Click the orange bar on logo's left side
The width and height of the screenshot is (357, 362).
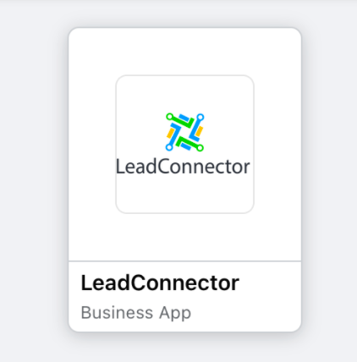171,133
